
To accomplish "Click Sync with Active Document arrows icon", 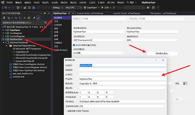I will point(16,18).
